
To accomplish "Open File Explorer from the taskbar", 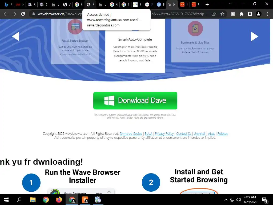I will point(33,200).
